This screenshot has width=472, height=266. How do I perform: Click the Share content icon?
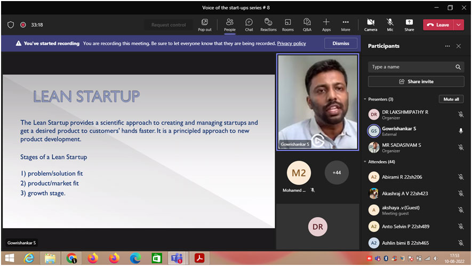coord(409,25)
